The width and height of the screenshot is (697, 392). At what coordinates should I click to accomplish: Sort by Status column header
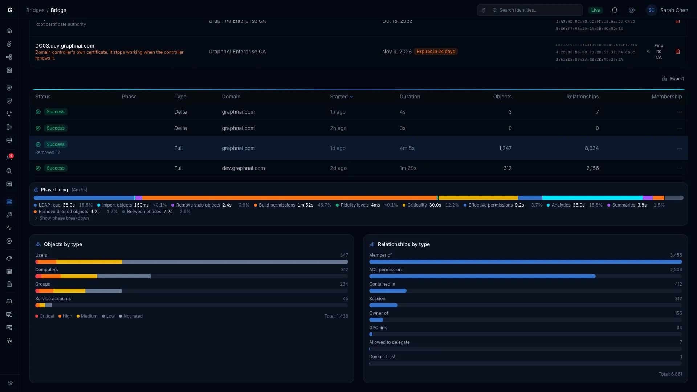[x=43, y=97]
